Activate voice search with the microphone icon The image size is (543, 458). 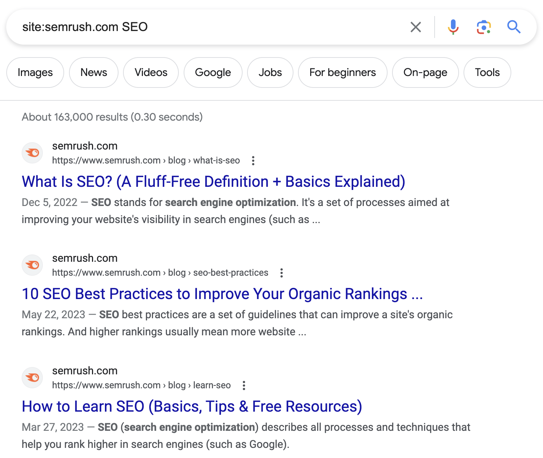(453, 27)
